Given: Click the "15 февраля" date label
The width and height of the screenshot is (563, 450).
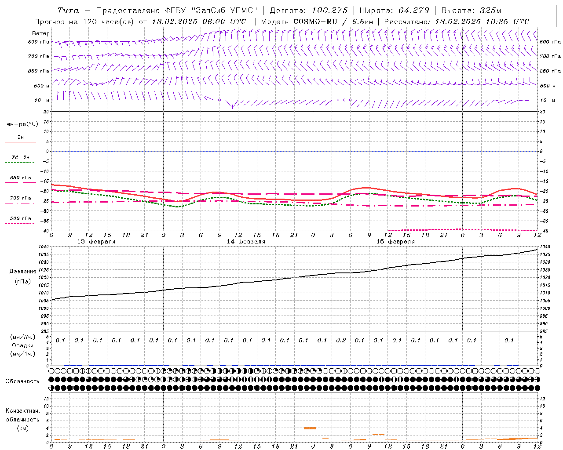Looking at the screenshot, I should 395,242.
